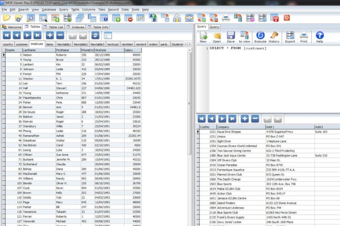Screen dimensions: 340x226
Task: Click the 'to view' query button
Action: [244, 37]
